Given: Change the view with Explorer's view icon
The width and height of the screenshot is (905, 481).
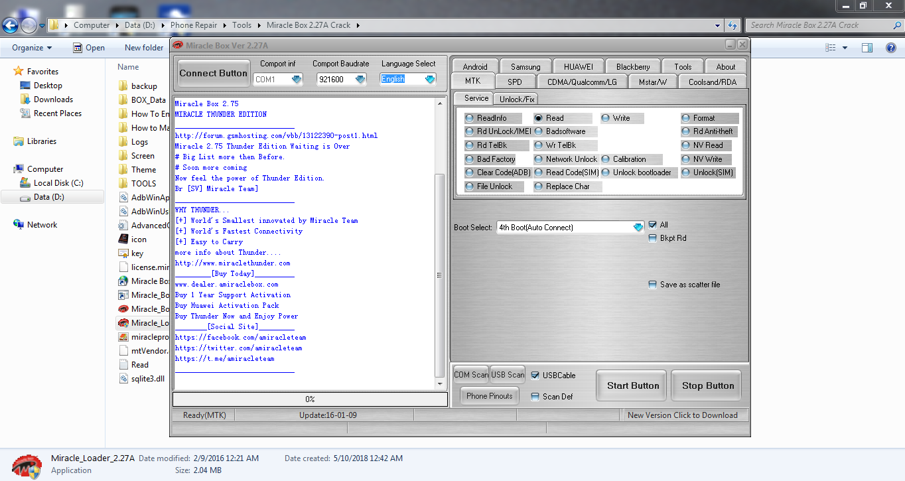Looking at the screenshot, I should (830, 48).
